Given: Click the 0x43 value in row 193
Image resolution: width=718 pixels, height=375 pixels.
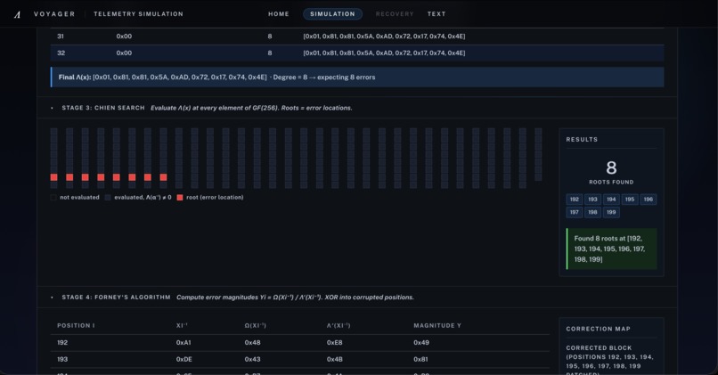Looking at the screenshot, I should tap(252, 360).
